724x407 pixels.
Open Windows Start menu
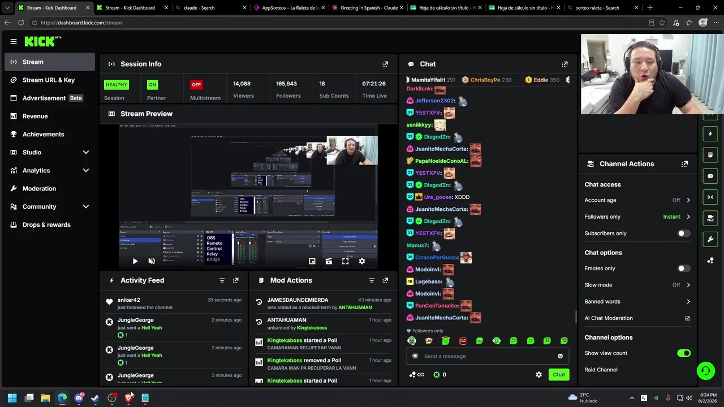tap(12, 398)
